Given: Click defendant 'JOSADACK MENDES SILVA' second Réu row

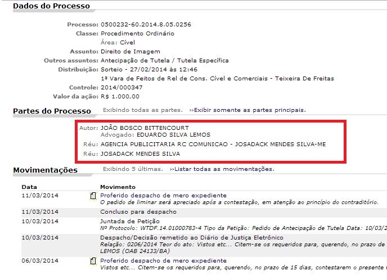Looking at the screenshot, I should [140, 153].
